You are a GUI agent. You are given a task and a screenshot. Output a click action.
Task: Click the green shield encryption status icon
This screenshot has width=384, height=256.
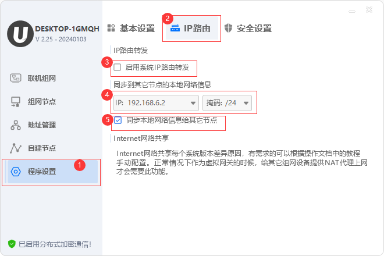12,244
